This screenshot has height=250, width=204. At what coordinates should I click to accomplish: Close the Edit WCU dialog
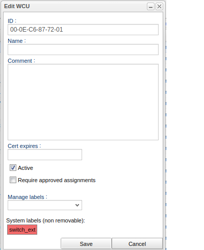click(x=159, y=7)
